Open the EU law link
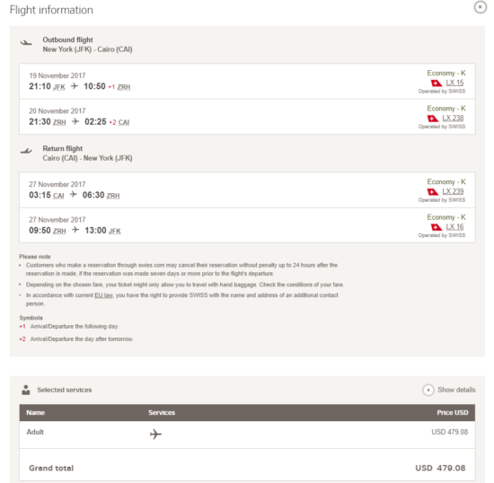 tap(103, 295)
